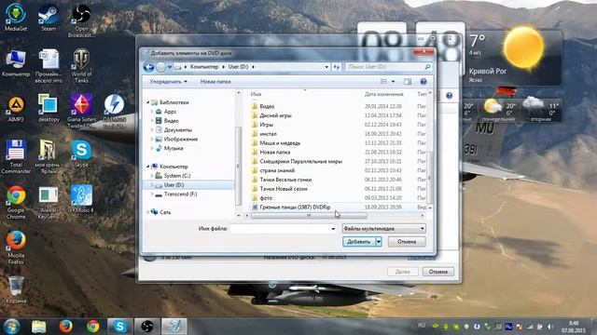Open the desktop shortcut icon
This screenshot has width=597, height=335.
coord(49,108)
